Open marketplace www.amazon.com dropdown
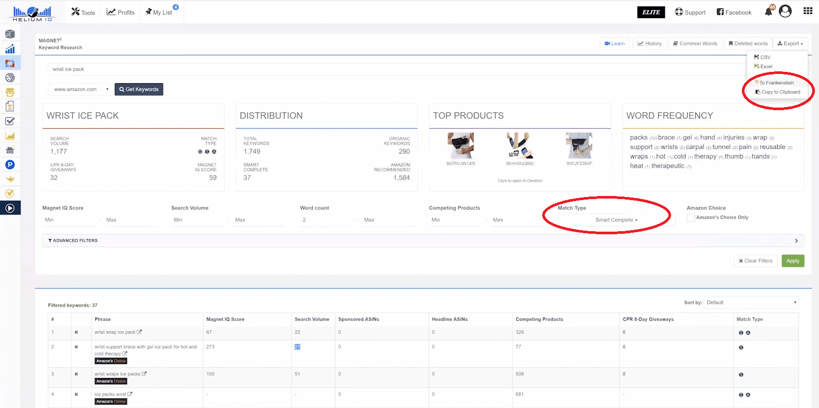The image size is (819, 408). pyautogui.click(x=80, y=89)
